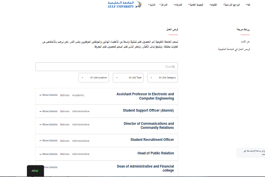Click More Details for Student Support Officer

coord(49,111)
